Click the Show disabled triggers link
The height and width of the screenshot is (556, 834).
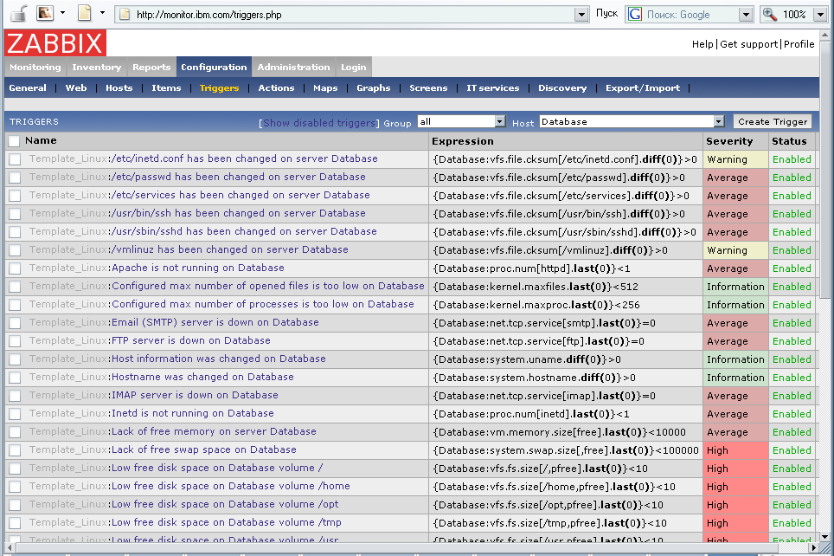pyautogui.click(x=319, y=123)
